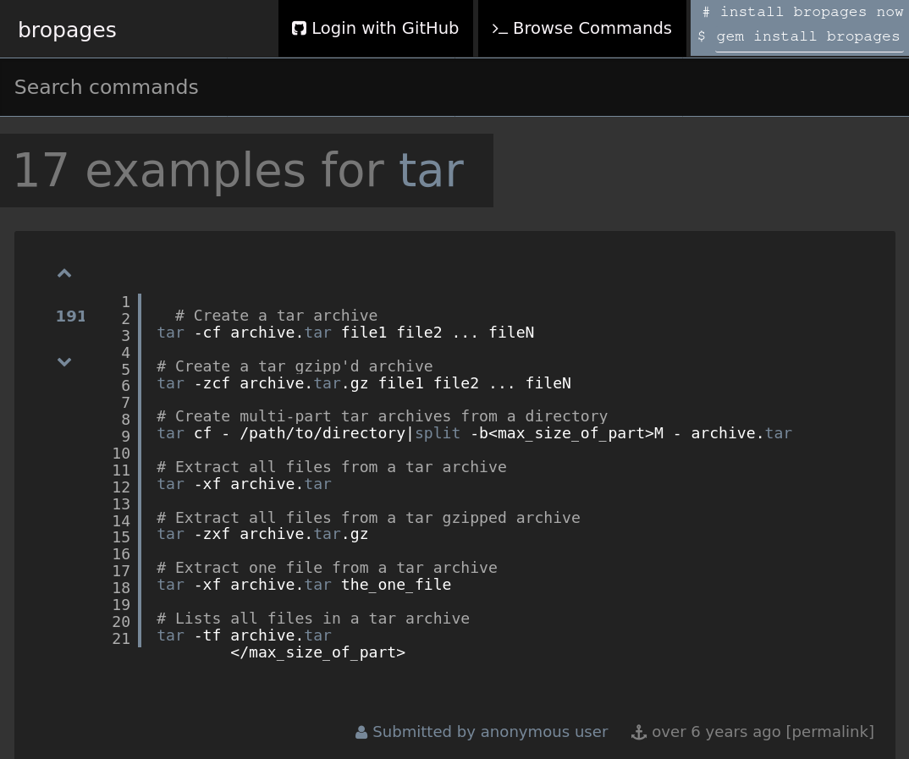Viewport: 909px width, 759px height.
Task: Click the tar word in the heading
Action: click(431, 170)
